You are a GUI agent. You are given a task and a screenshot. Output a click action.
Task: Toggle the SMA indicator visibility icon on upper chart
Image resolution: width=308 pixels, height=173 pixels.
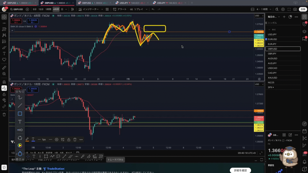pyautogui.click(x=36, y=26)
